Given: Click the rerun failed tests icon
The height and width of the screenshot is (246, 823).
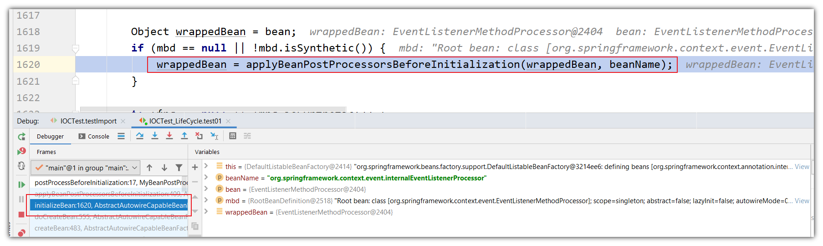Looking at the screenshot, I should click(x=21, y=151).
